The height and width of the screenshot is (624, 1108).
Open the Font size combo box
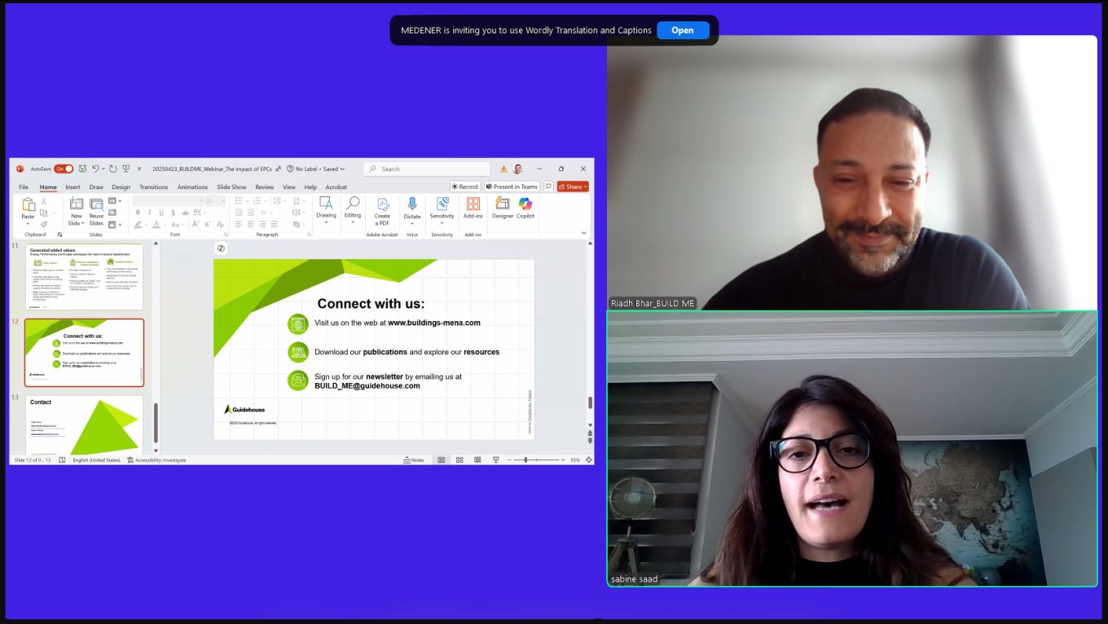pos(214,200)
